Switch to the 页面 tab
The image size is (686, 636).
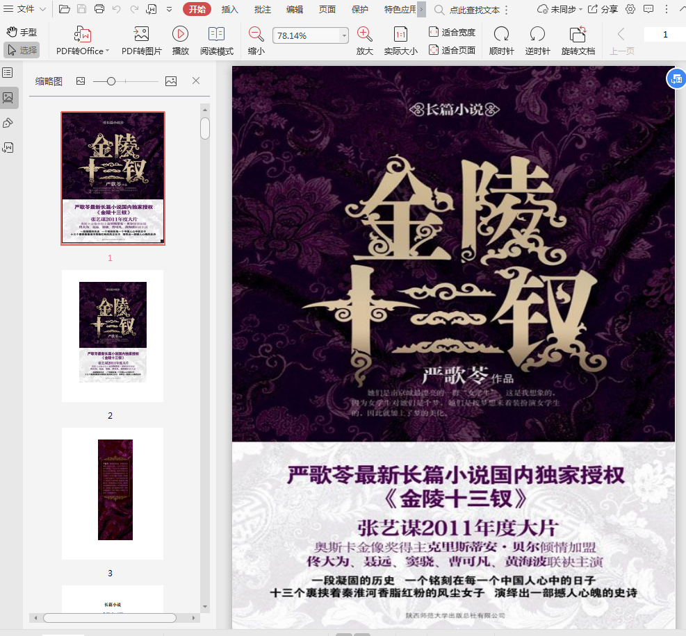[x=327, y=9]
